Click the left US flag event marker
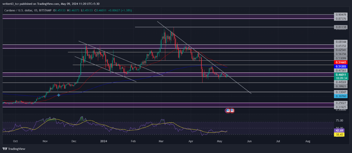 point(228,111)
